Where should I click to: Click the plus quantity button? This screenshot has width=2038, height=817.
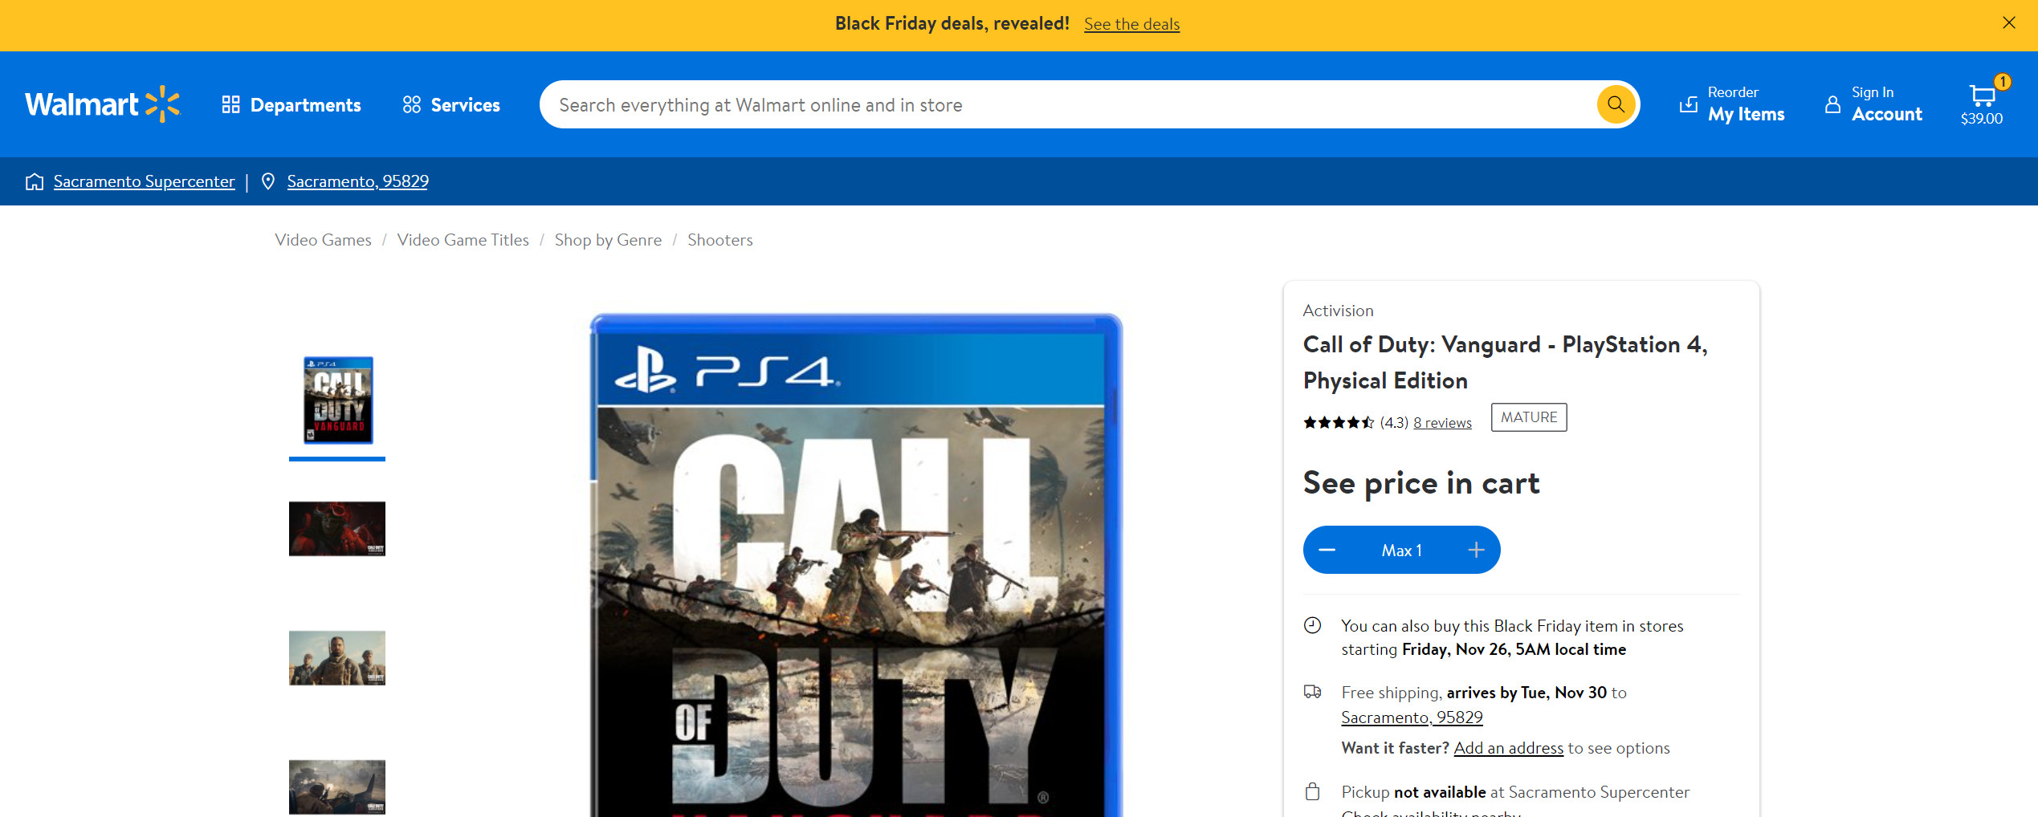pyautogui.click(x=1476, y=551)
